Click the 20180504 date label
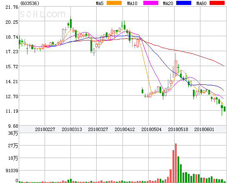The image size is (250, 183). click(x=151, y=129)
